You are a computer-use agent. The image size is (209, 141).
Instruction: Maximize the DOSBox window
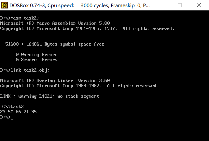tap(180, 5)
